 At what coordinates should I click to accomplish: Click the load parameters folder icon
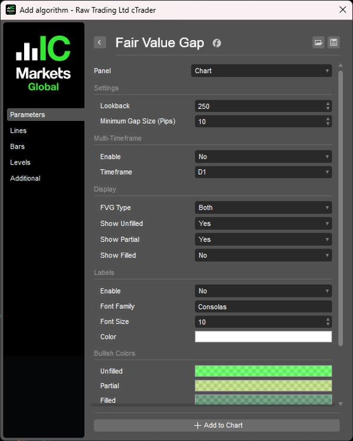pos(318,42)
